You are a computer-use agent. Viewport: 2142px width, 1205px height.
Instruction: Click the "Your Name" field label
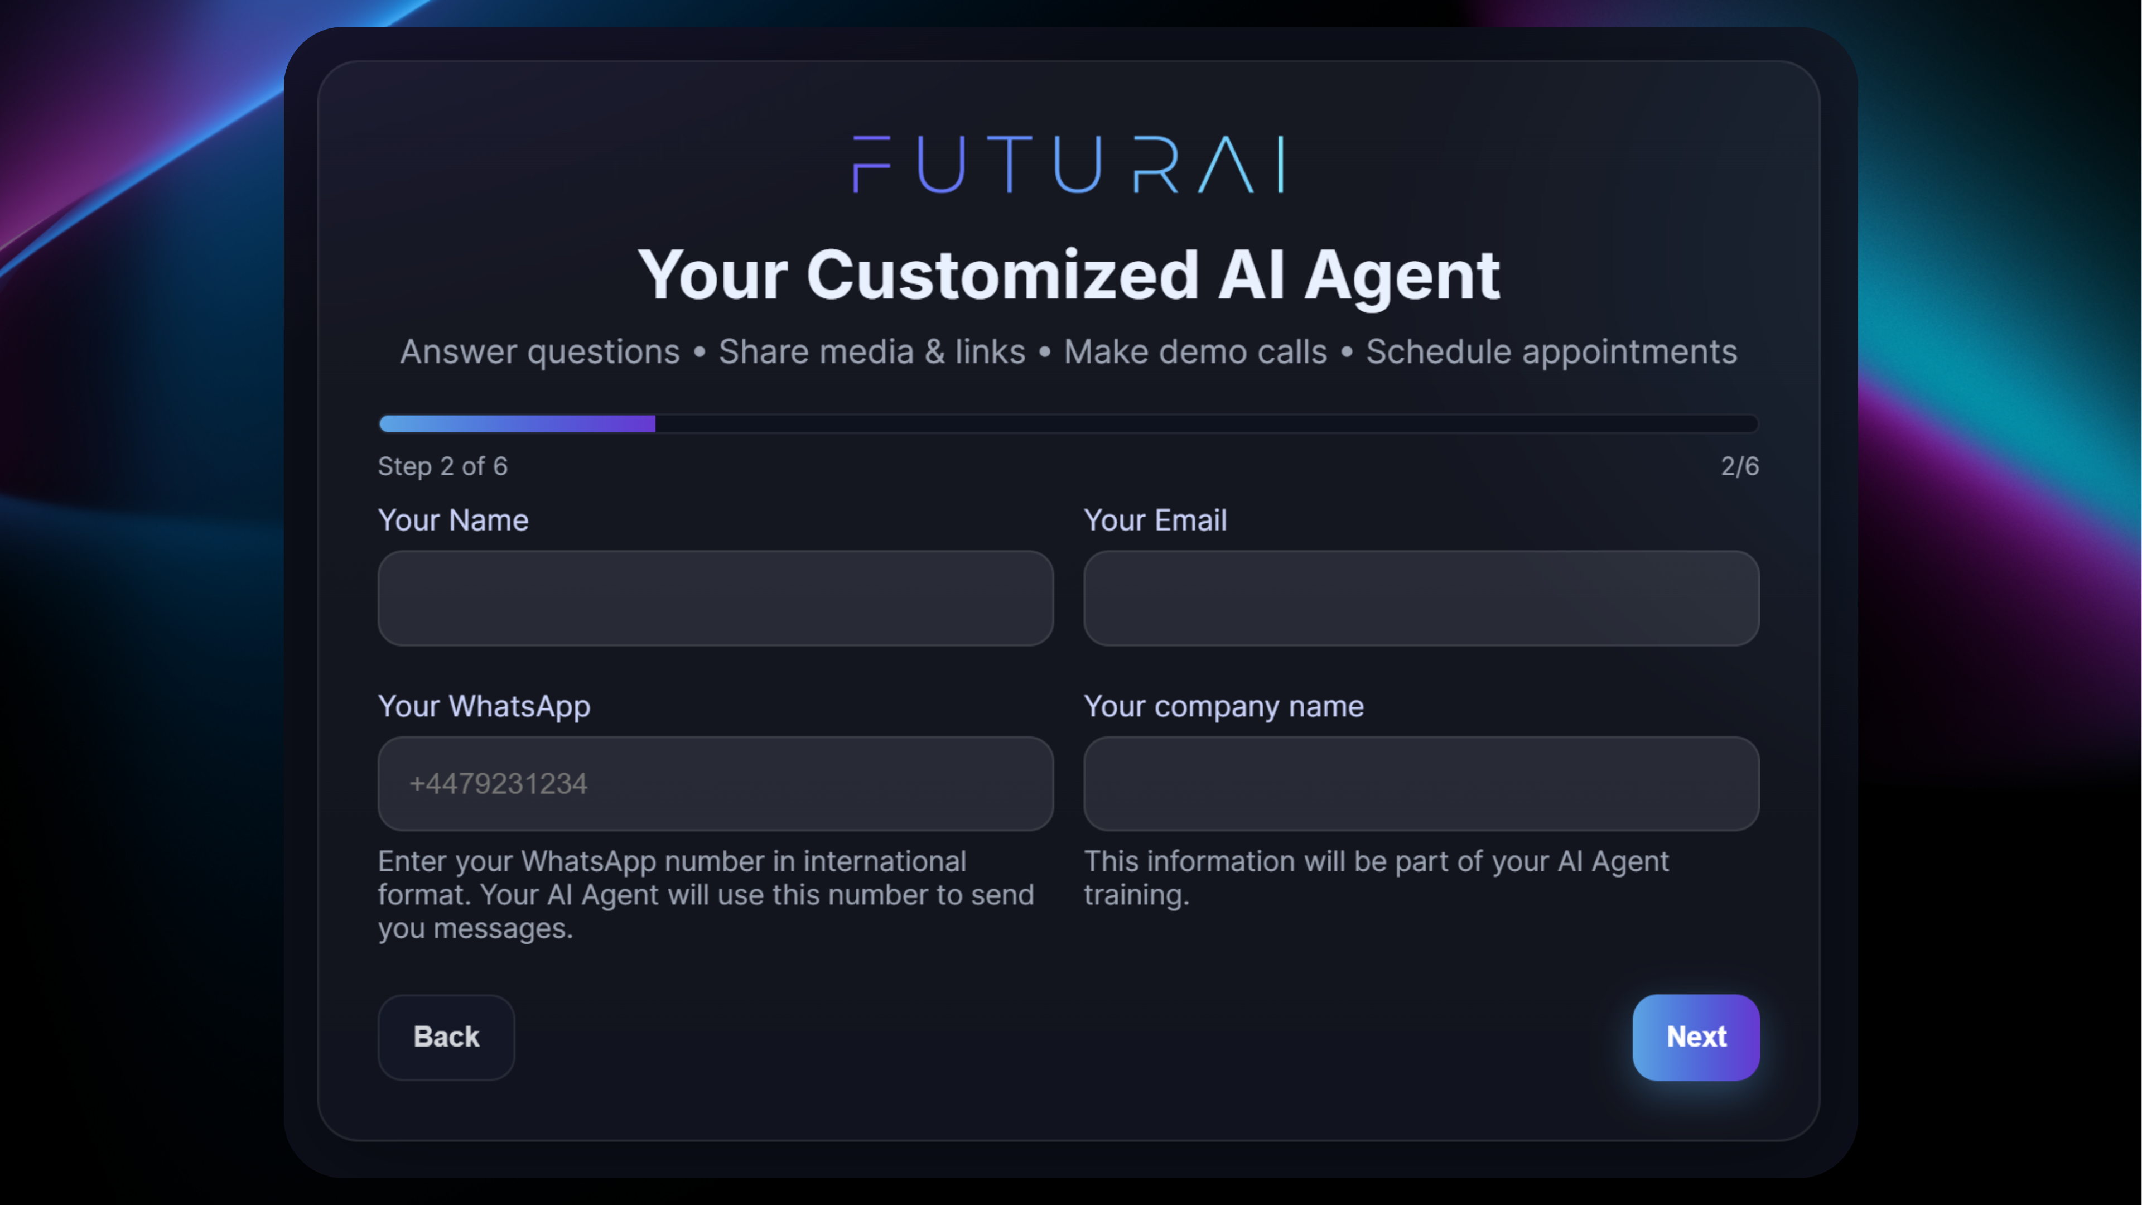coord(453,520)
